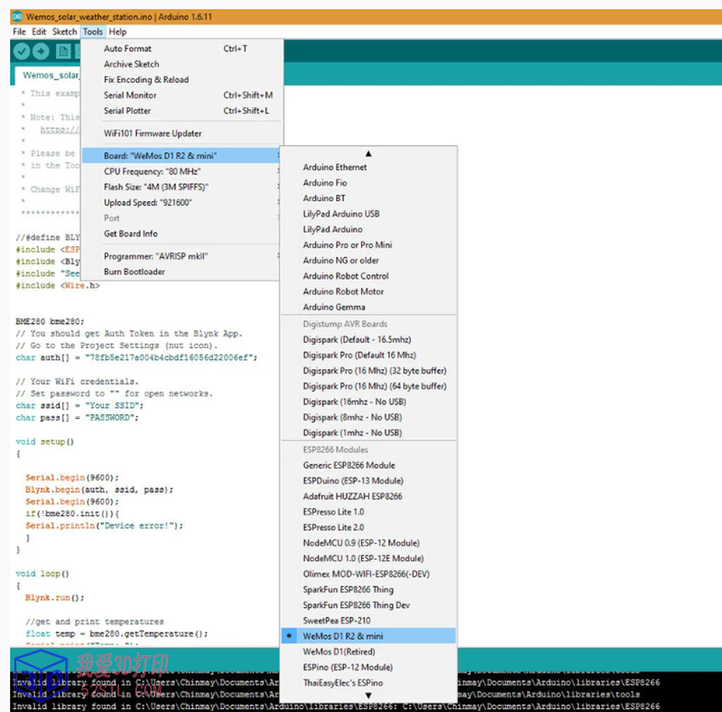
Task: Select Arduino NG or older board
Action: 368,260
